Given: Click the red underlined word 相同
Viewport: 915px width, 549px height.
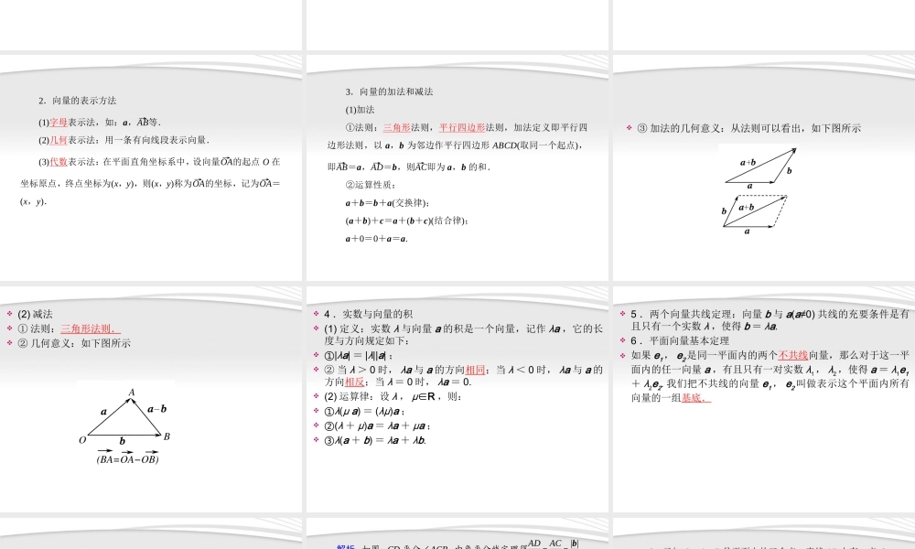Looking at the screenshot, I should tap(476, 370).
